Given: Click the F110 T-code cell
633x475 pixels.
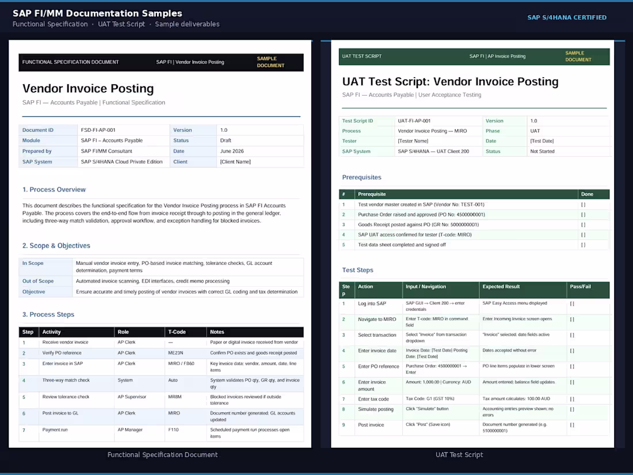Looking at the screenshot, I should 173,430.
